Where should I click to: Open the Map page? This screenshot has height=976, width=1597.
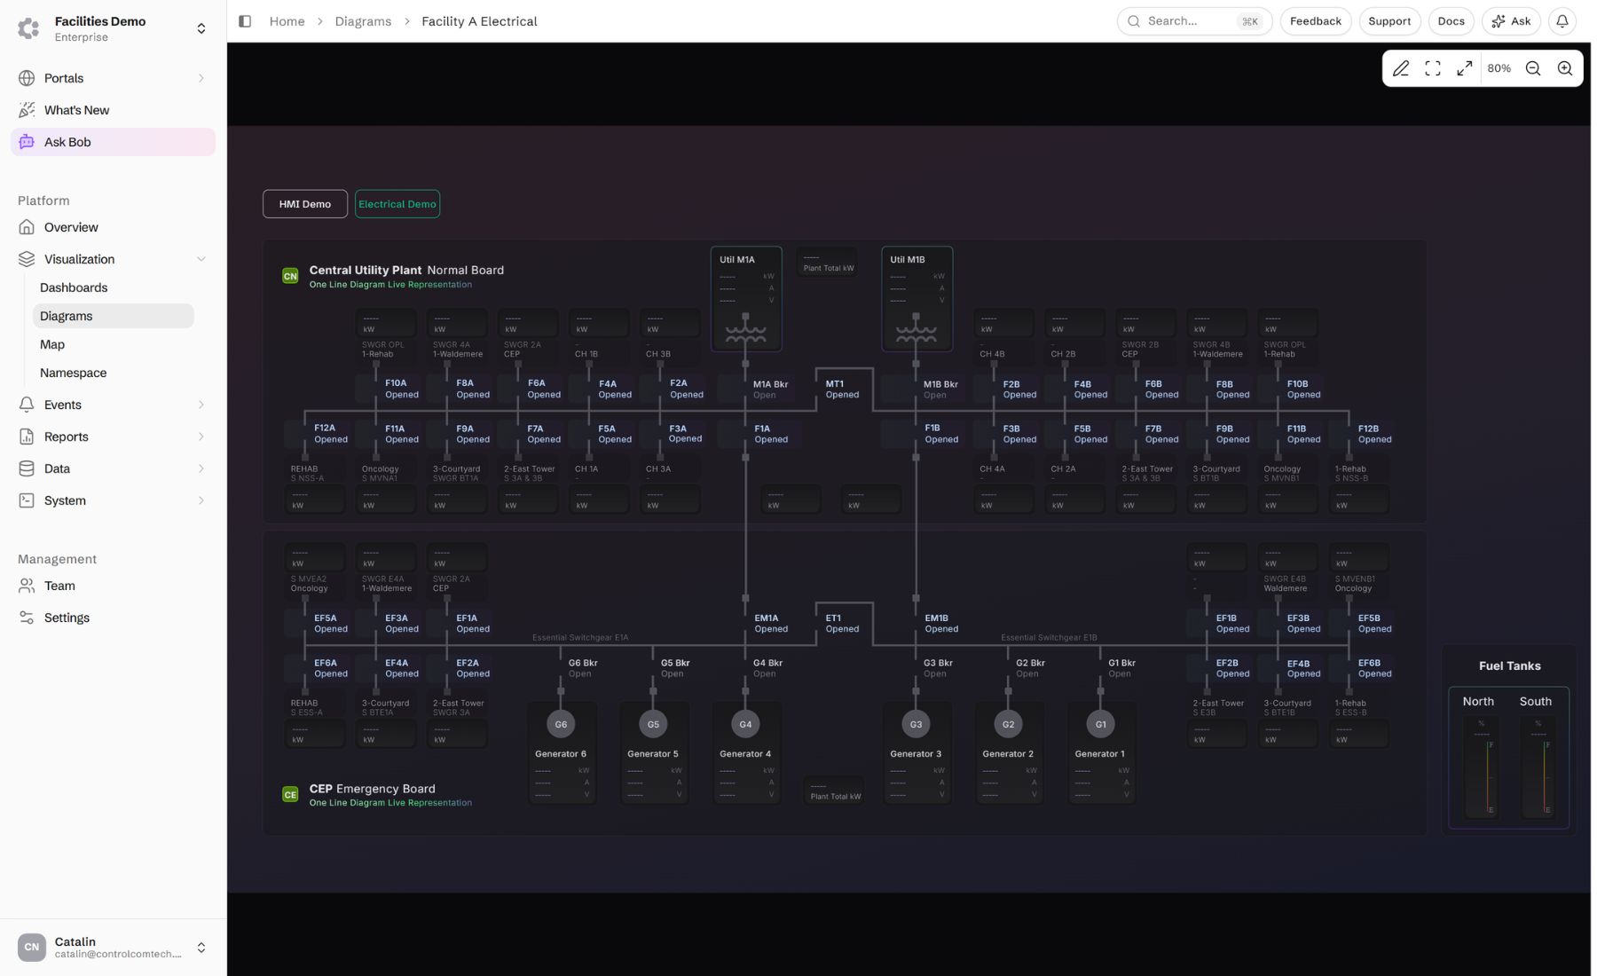[x=114, y=345]
